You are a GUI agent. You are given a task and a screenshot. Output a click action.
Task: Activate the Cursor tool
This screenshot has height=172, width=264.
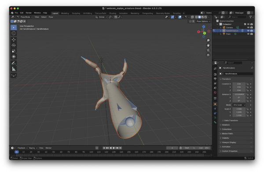click(14, 33)
